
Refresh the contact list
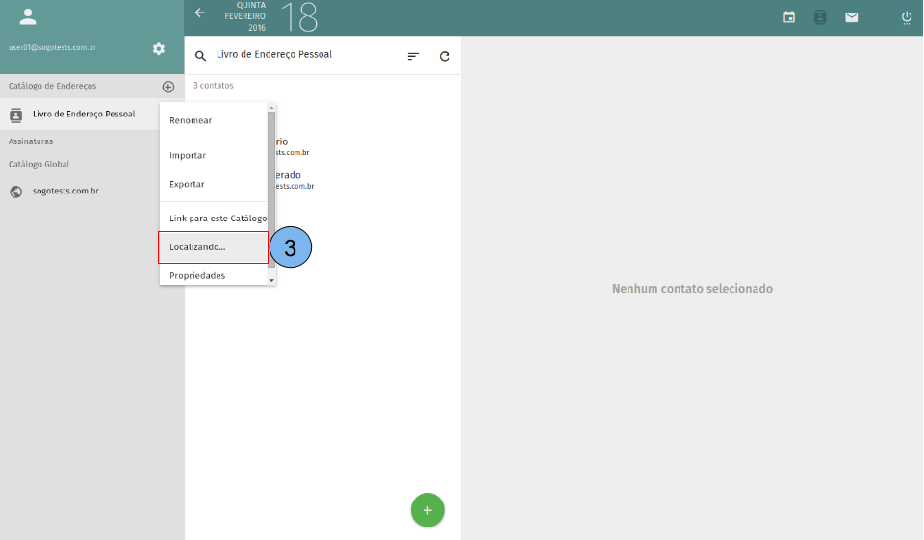click(x=445, y=56)
